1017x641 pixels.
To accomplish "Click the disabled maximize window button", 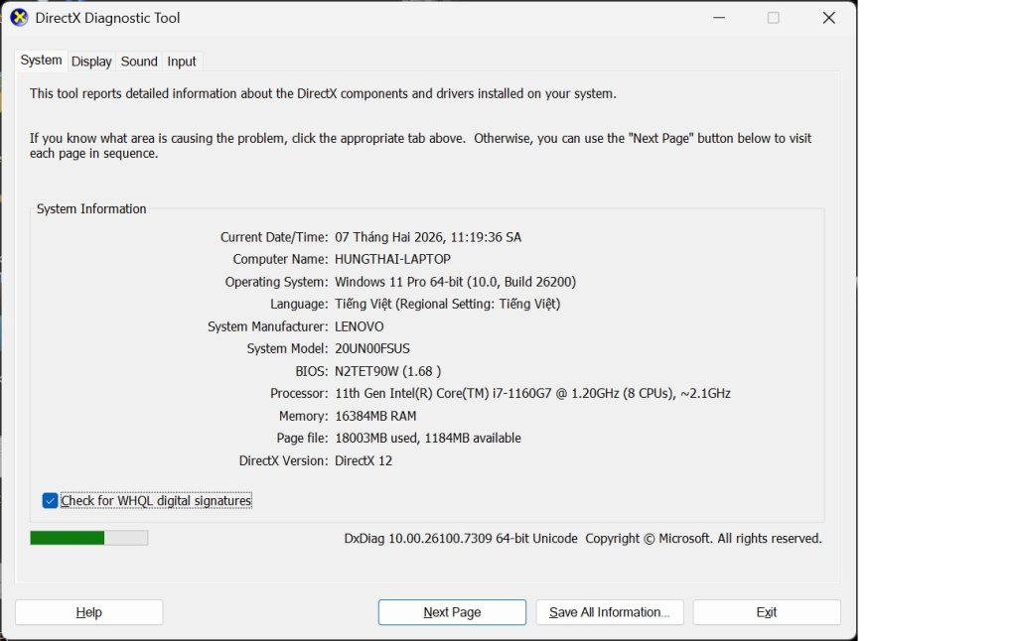I will (773, 18).
